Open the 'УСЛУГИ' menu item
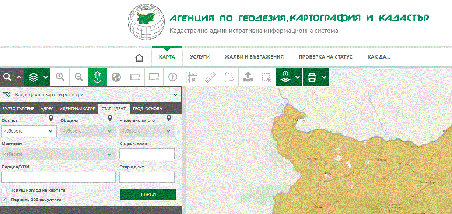The image size is (452, 214). point(200,57)
